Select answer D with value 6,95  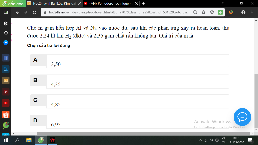(x=130, y=122)
